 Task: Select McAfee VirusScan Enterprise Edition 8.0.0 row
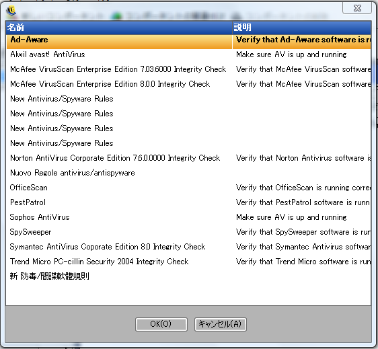coord(188,84)
